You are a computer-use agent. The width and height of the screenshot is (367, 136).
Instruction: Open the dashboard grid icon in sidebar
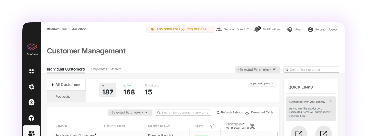pos(32,71)
